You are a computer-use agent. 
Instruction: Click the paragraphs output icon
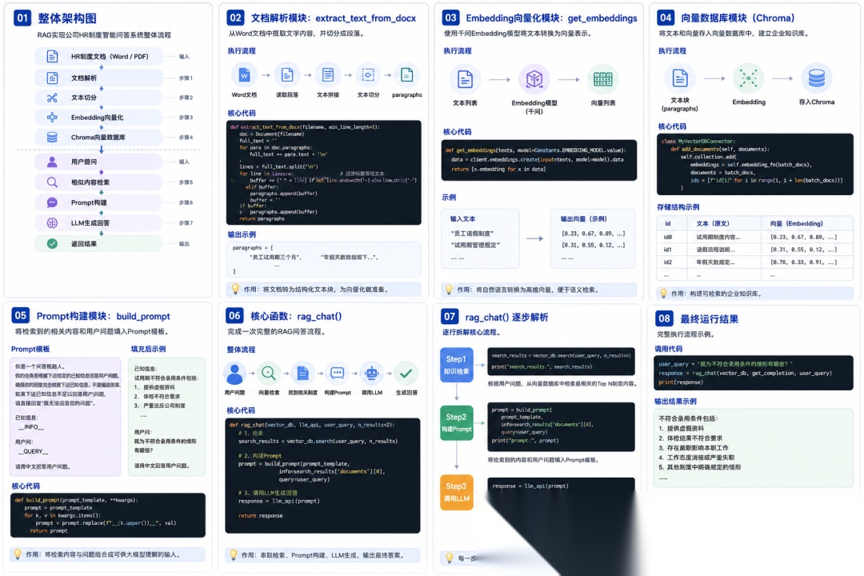tap(407, 75)
